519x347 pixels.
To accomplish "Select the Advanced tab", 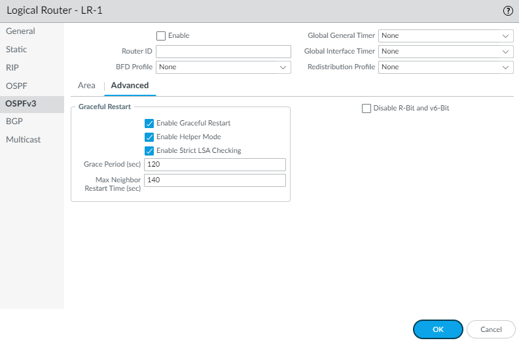I will point(130,86).
